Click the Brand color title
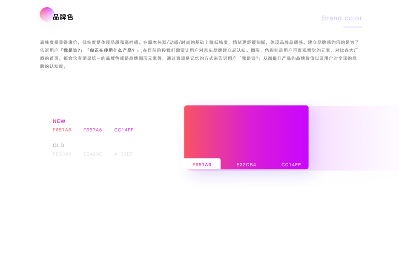 pyautogui.click(x=342, y=18)
